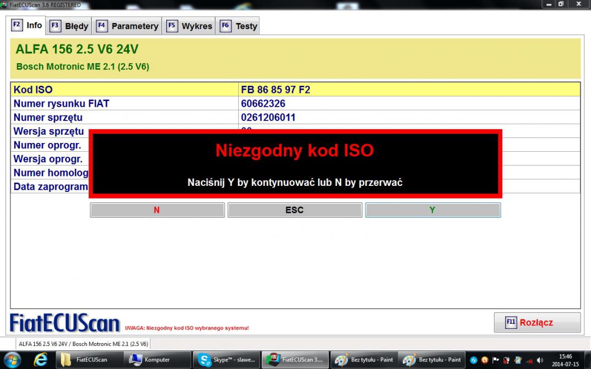Click the N button to abort
Image resolution: width=591 pixels, height=369 pixels.
tap(157, 210)
